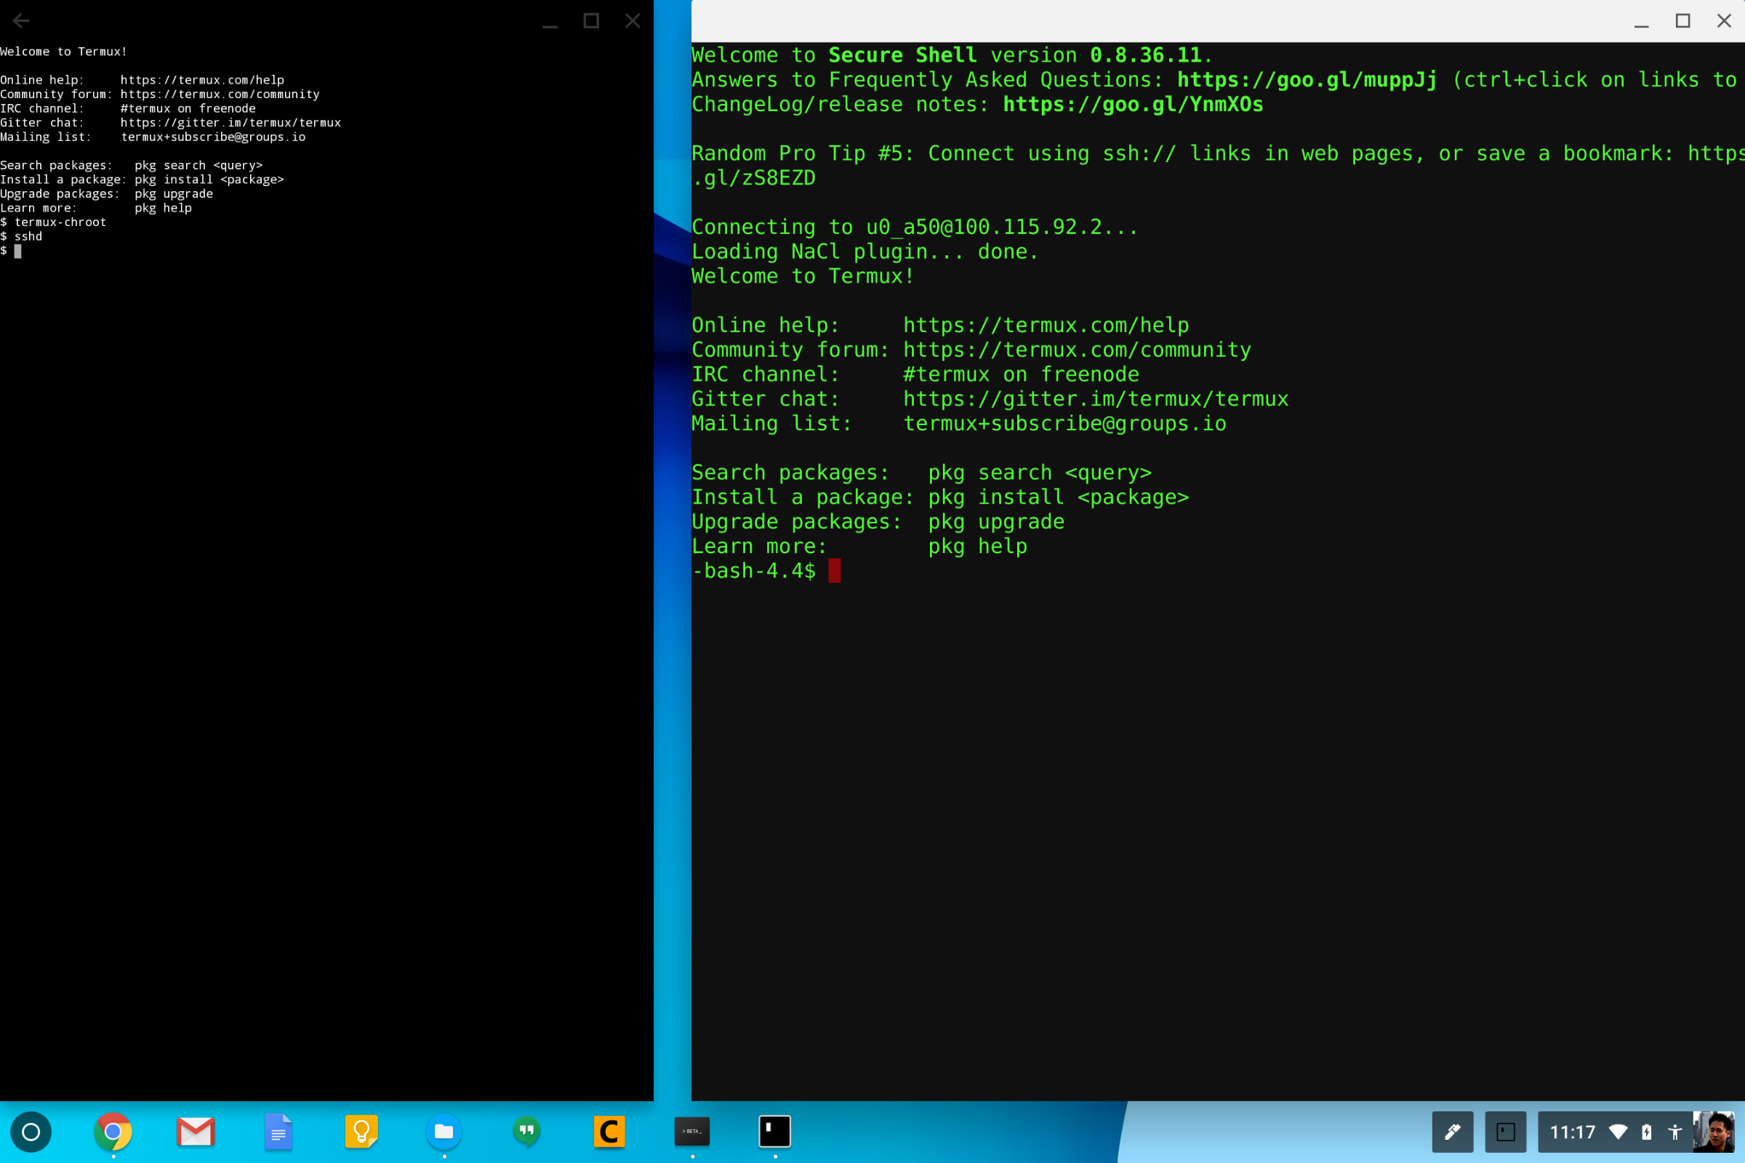Open Hangouts from the shelf
The width and height of the screenshot is (1745, 1163).
coord(526,1132)
